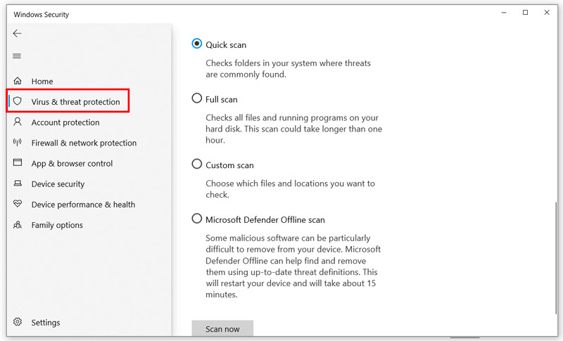Click the Settings gear icon
563x341 pixels.
[x=17, y=321]
